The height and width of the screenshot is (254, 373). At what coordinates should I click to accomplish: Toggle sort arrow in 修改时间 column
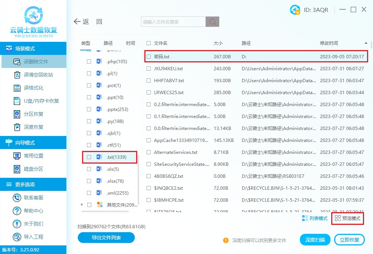tap(366, 43)
